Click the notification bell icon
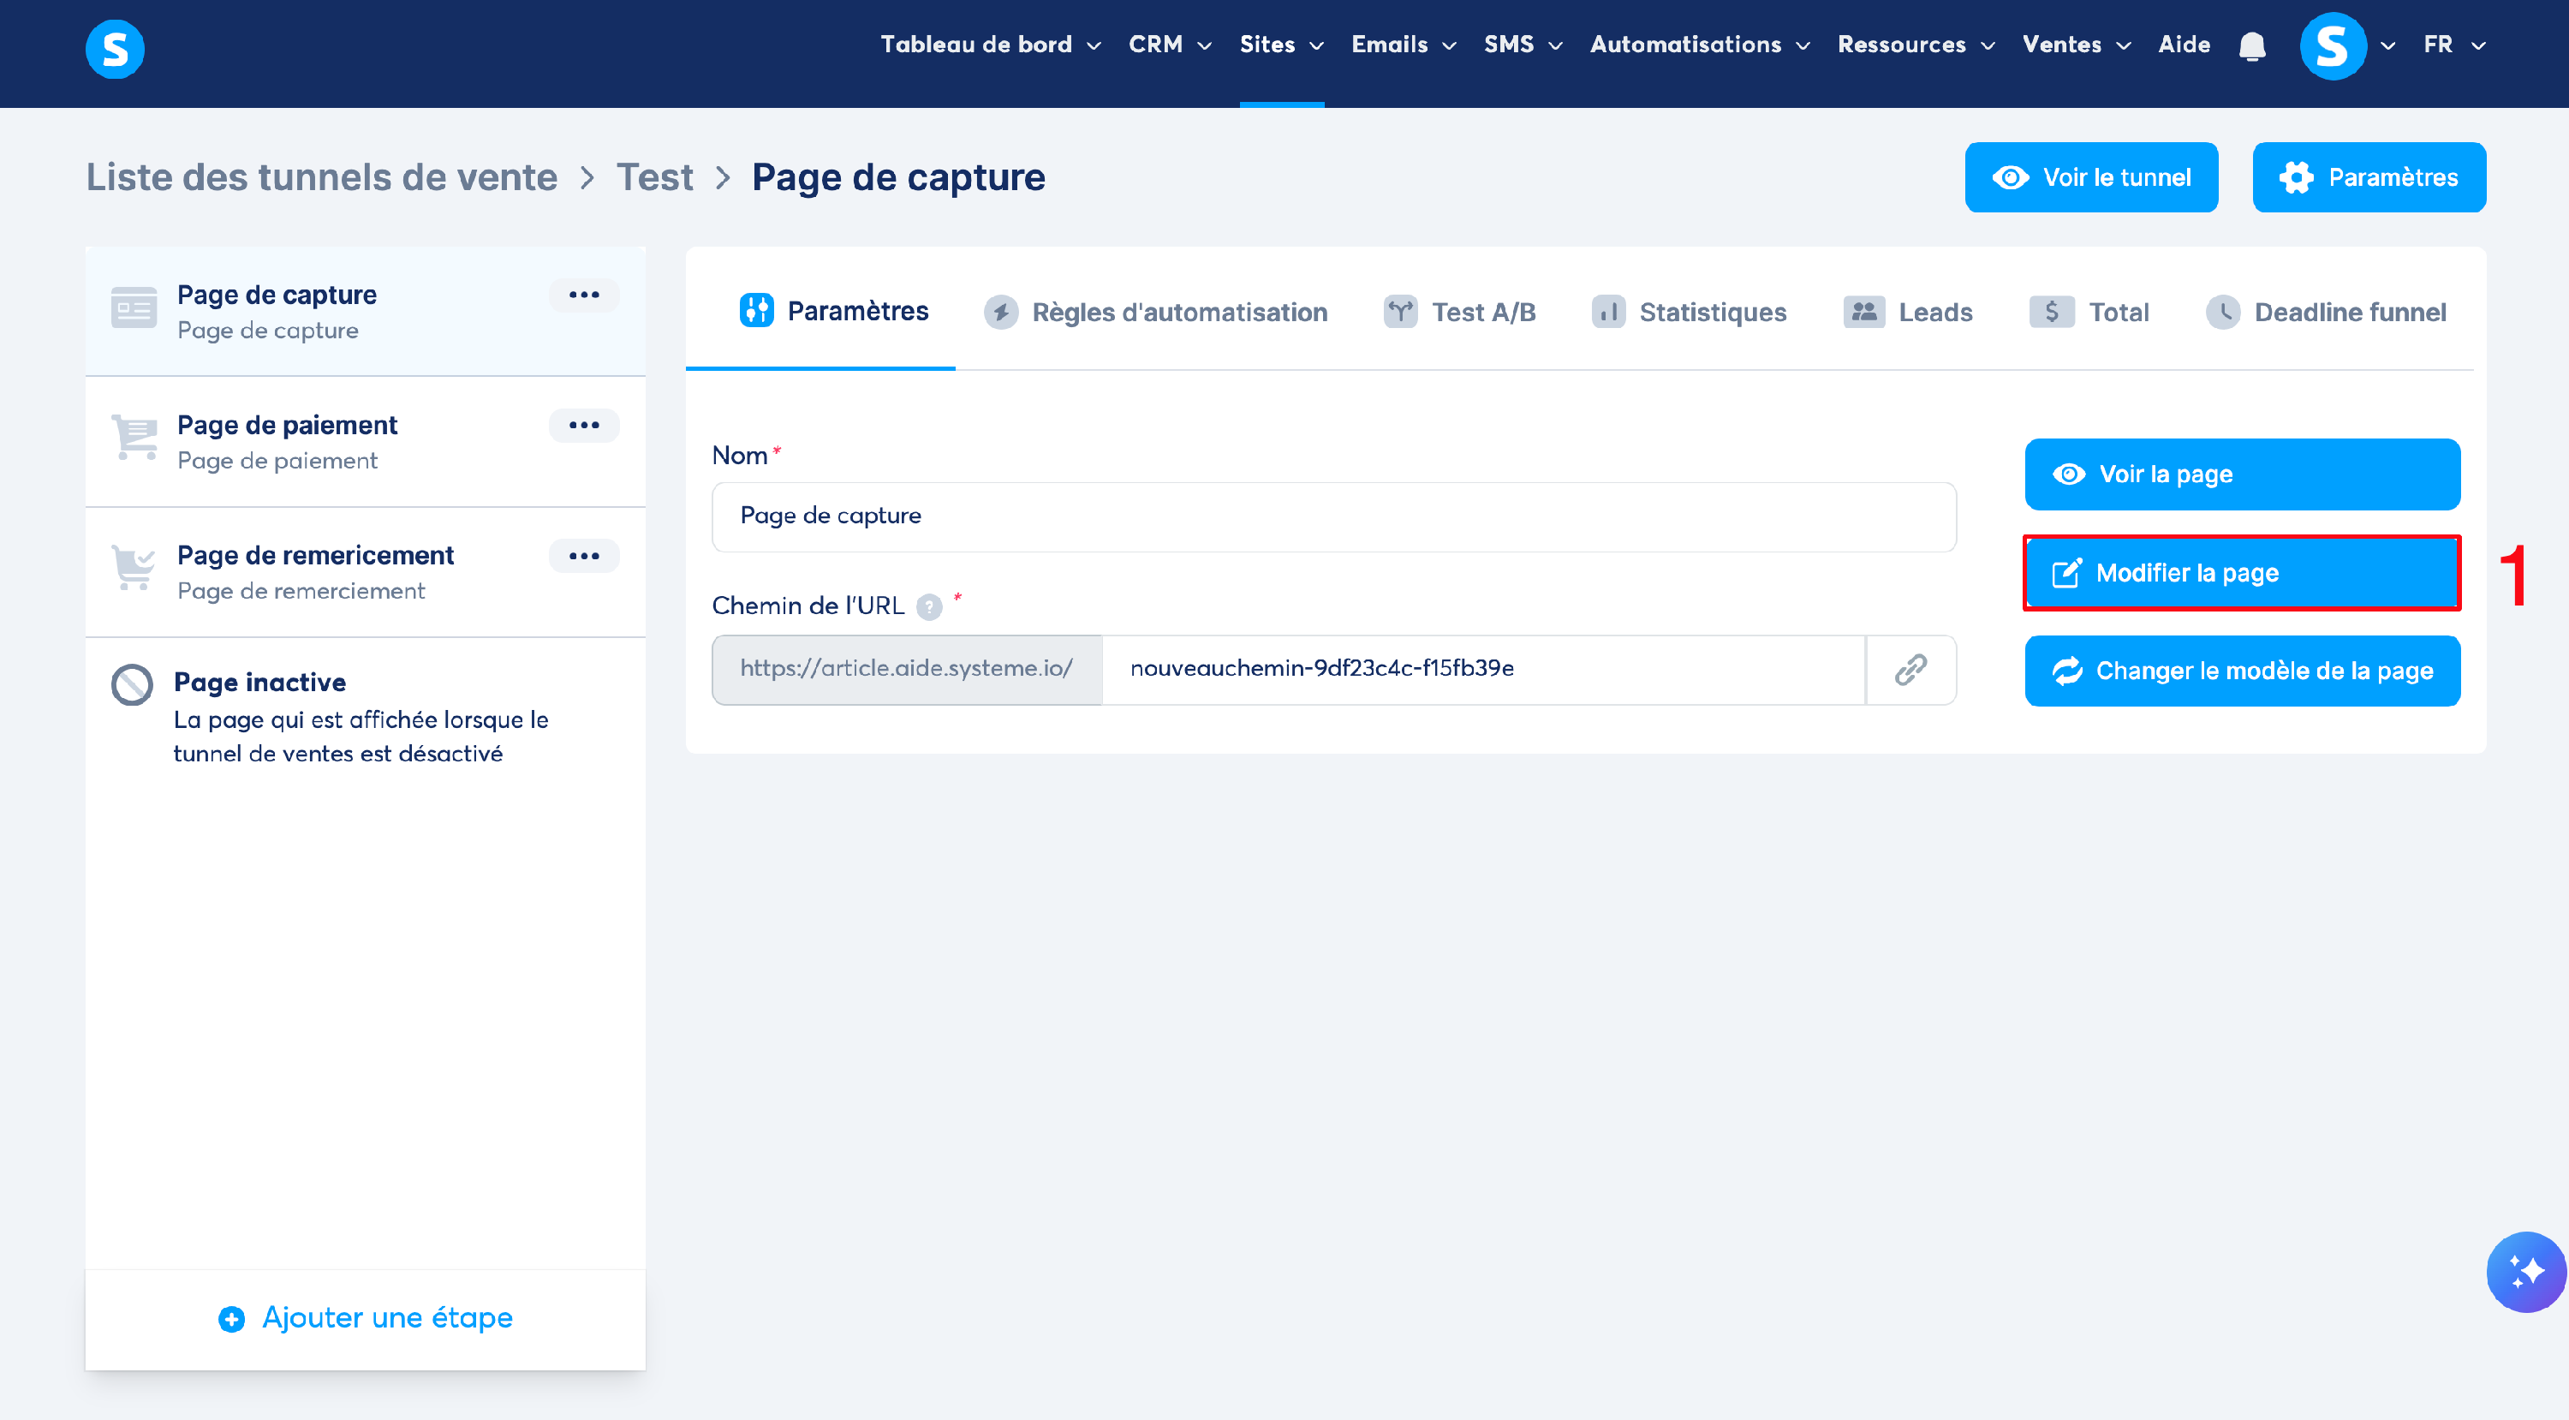The height and width of the screenshot is (1420, 2569). [2252, 46]
